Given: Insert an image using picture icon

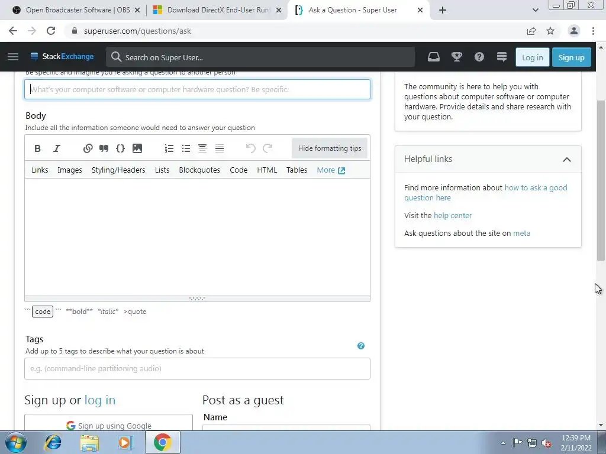Looking at the screenshot, I should tap(137, 148).
